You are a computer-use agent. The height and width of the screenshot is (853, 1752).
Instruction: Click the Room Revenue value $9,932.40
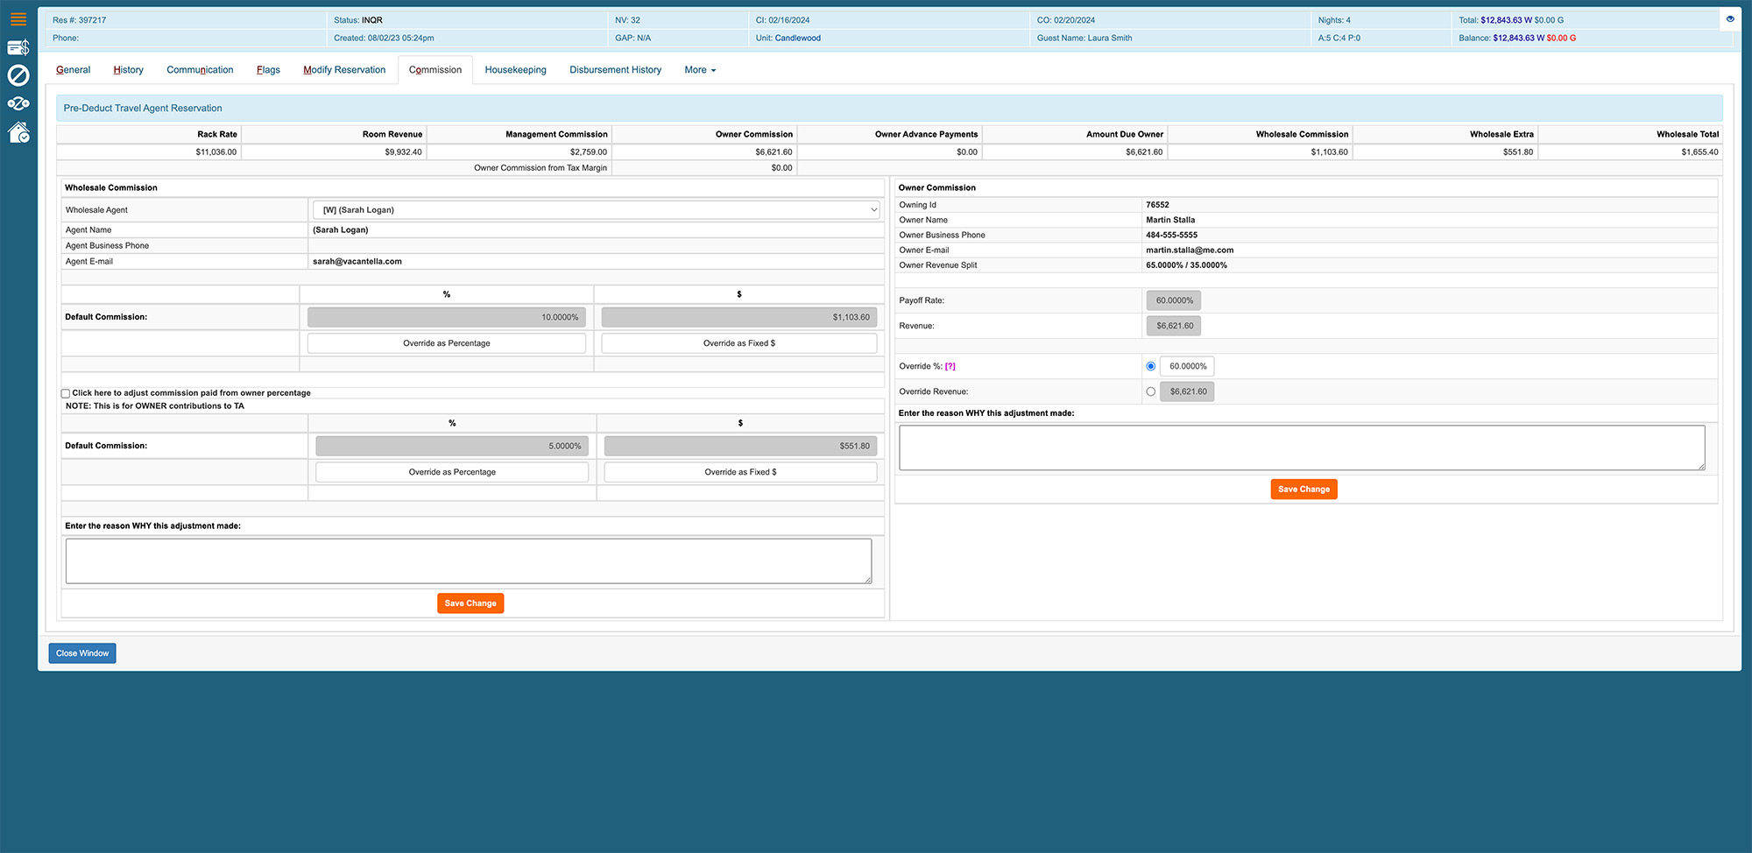point(403,152)
